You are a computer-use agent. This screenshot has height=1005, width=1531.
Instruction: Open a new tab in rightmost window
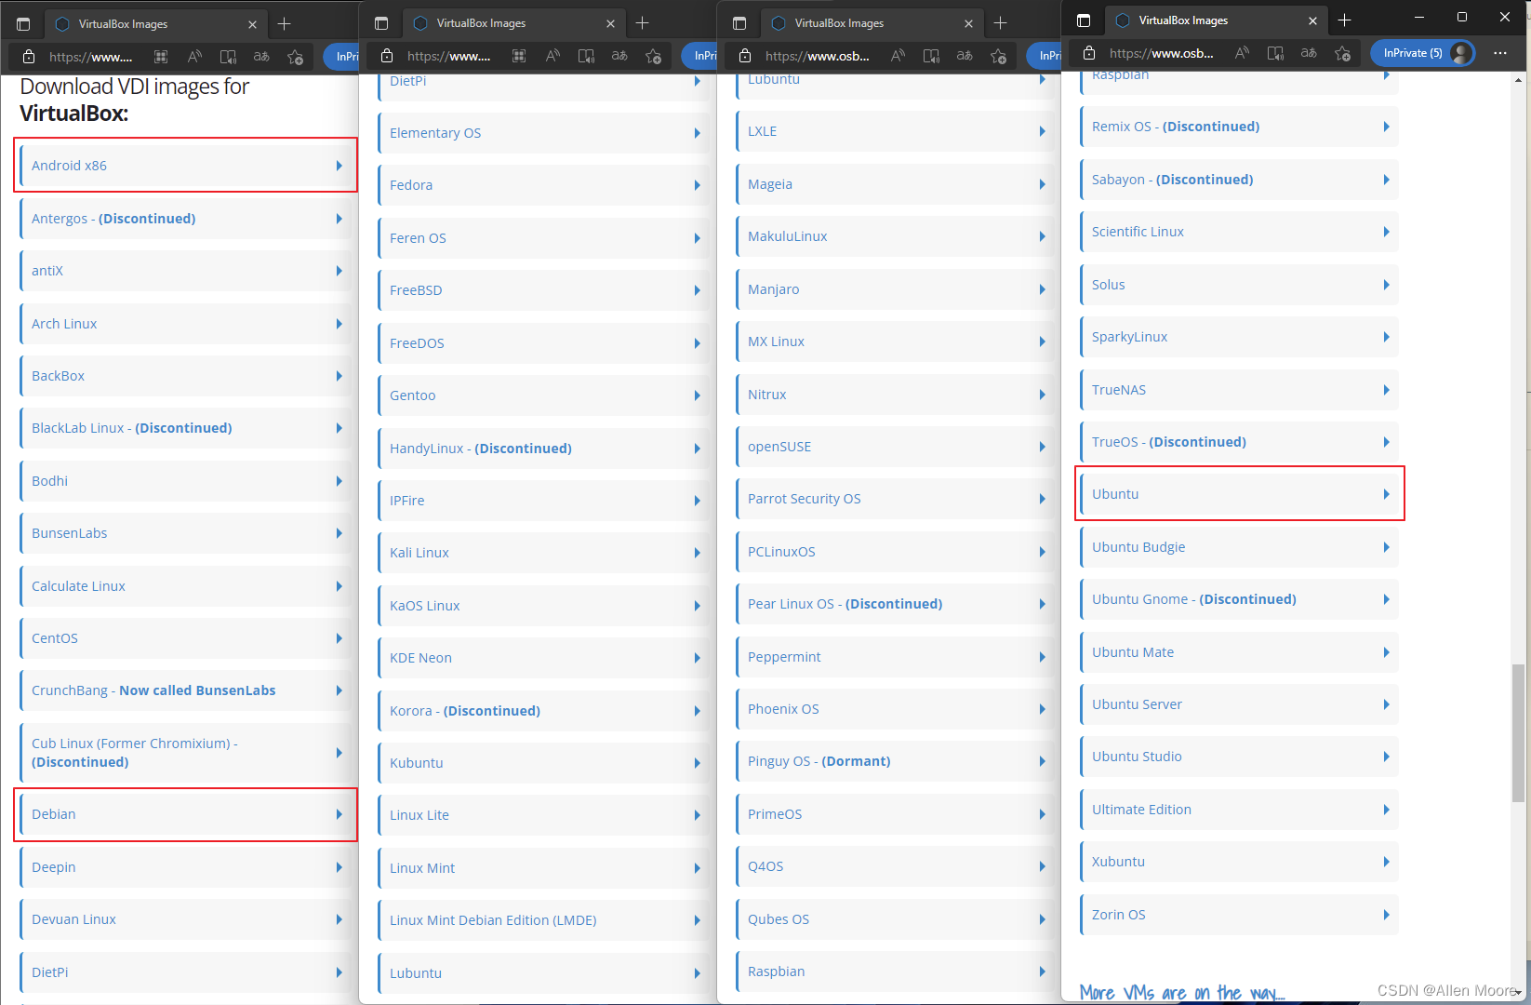[x=1345, y=20]
